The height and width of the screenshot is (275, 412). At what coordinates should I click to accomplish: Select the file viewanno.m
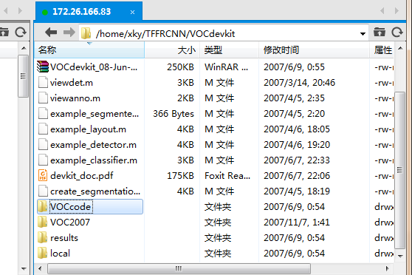[75, 98]
